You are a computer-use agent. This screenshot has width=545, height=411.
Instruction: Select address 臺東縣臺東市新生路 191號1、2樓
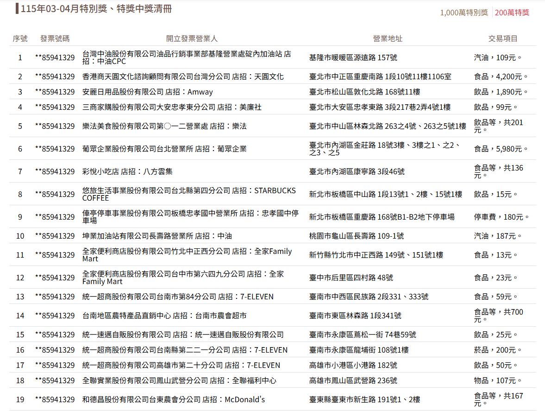[364, 399]
